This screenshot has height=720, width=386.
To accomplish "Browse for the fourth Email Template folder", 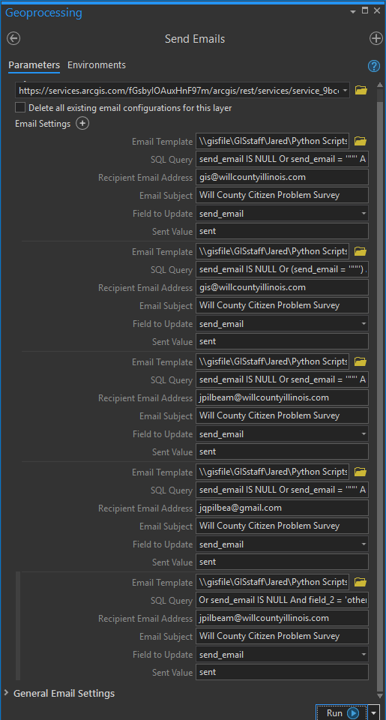I will (x=361, y=472).
